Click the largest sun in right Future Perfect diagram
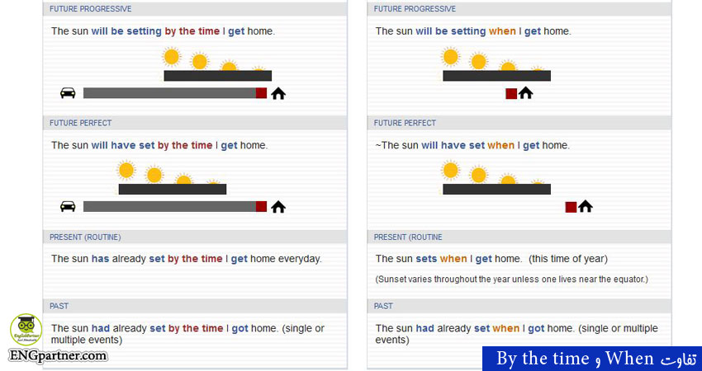 (450, 170)
